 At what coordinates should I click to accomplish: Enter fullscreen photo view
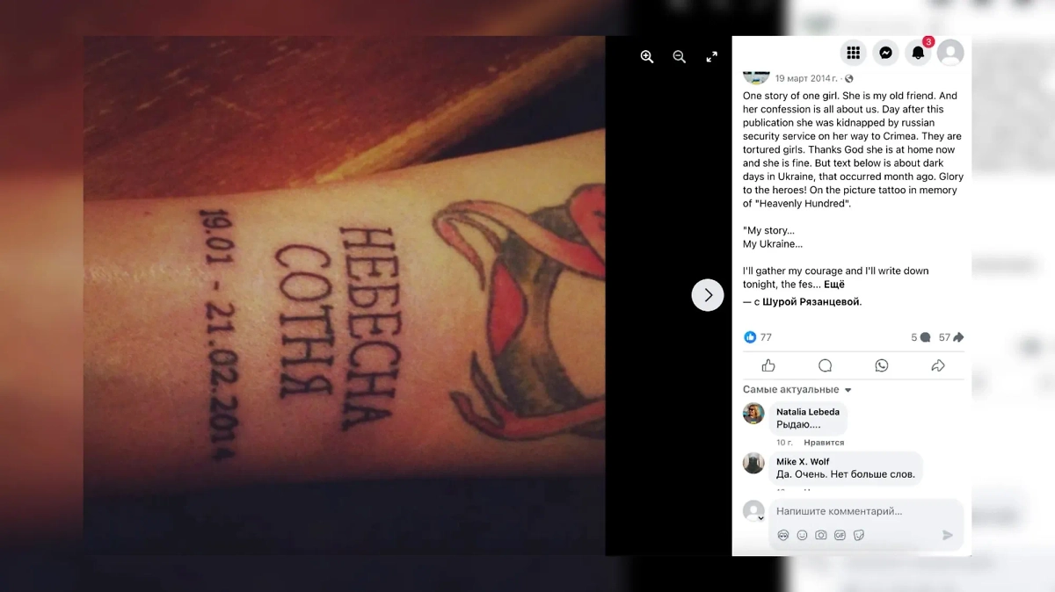[x=712, y=57]
